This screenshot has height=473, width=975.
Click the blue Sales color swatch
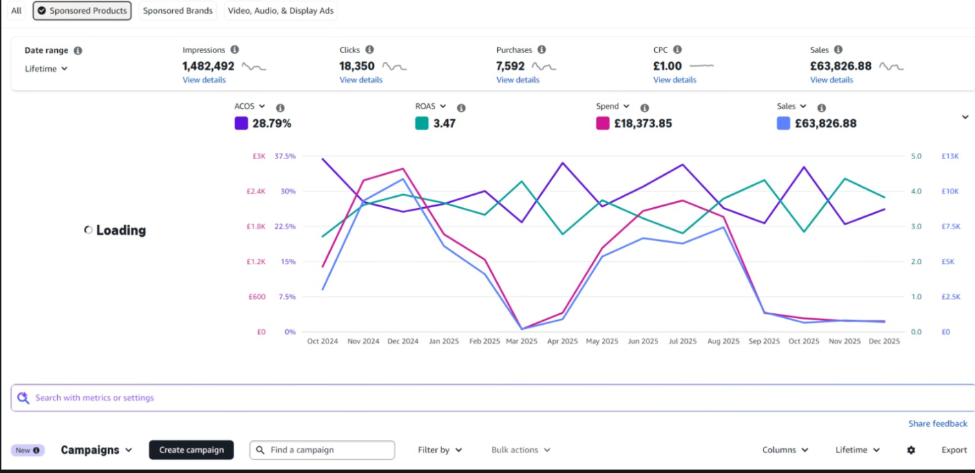783,123
